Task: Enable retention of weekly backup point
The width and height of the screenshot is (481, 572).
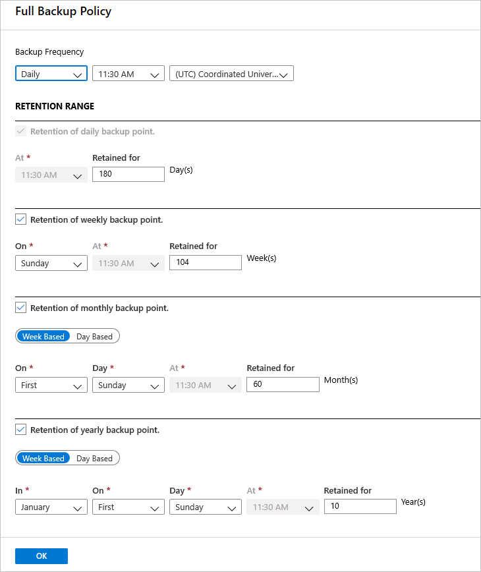Action: [x=20, y=219]
